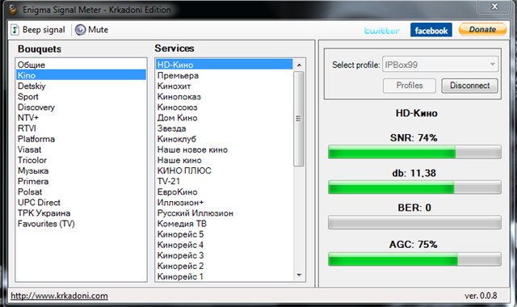Select the Кинохит service
The image size is (517, 307).
[x=225, y=86]
